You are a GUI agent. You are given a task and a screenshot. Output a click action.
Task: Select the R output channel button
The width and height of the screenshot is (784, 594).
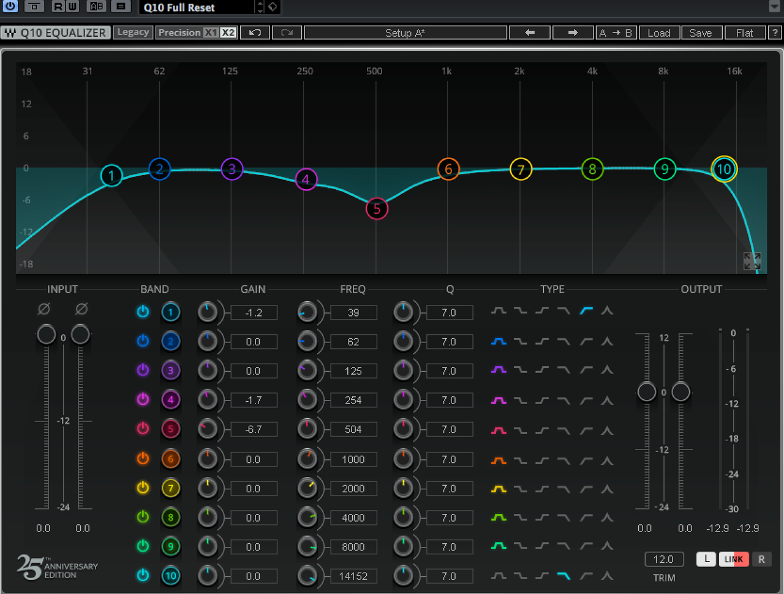(761, 559)
